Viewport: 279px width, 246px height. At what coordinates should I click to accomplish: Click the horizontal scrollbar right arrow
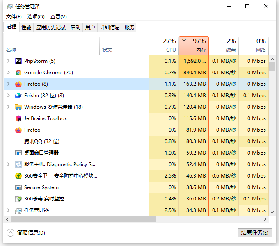(265, 219)
